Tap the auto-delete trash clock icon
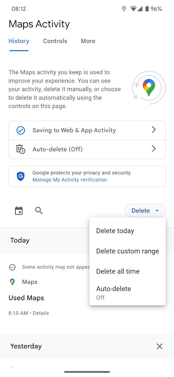Screen dimensions: 174x377 [x=20, y=149]
